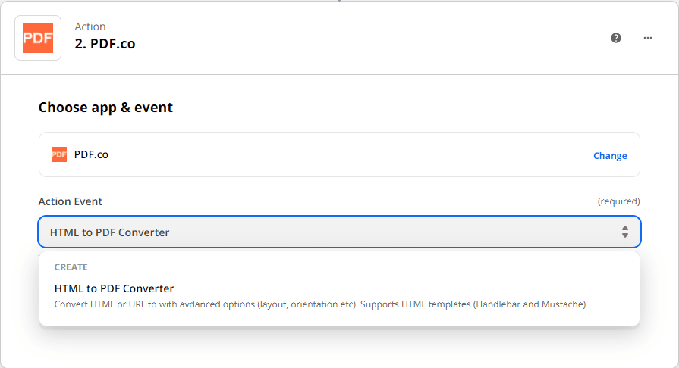Image resolution: width=679 pixels, height=368 pixels.
Task: Click the CREATE group header in the list
Action: [x=71, y=267]
